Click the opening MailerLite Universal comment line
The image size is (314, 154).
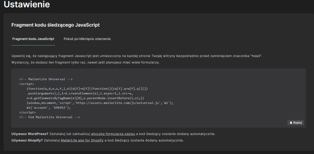coord(46,79)
